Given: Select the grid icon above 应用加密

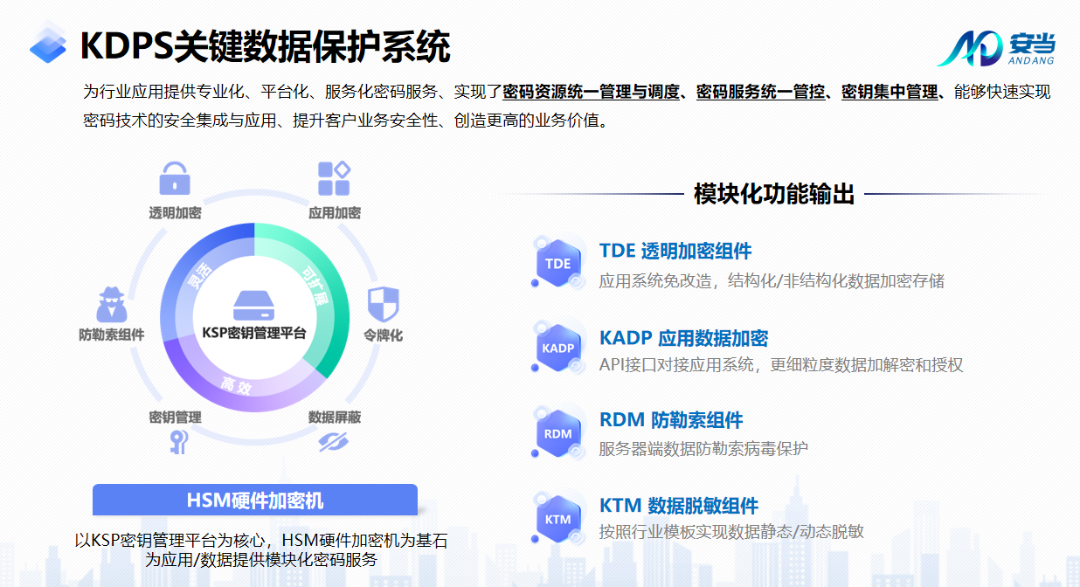Looking at the screenshot, I should tap(334, 178).
